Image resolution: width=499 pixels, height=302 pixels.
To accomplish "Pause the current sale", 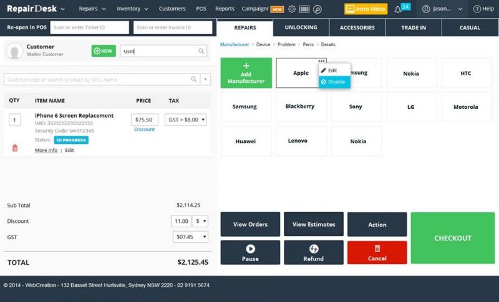I will pos(250,252).
